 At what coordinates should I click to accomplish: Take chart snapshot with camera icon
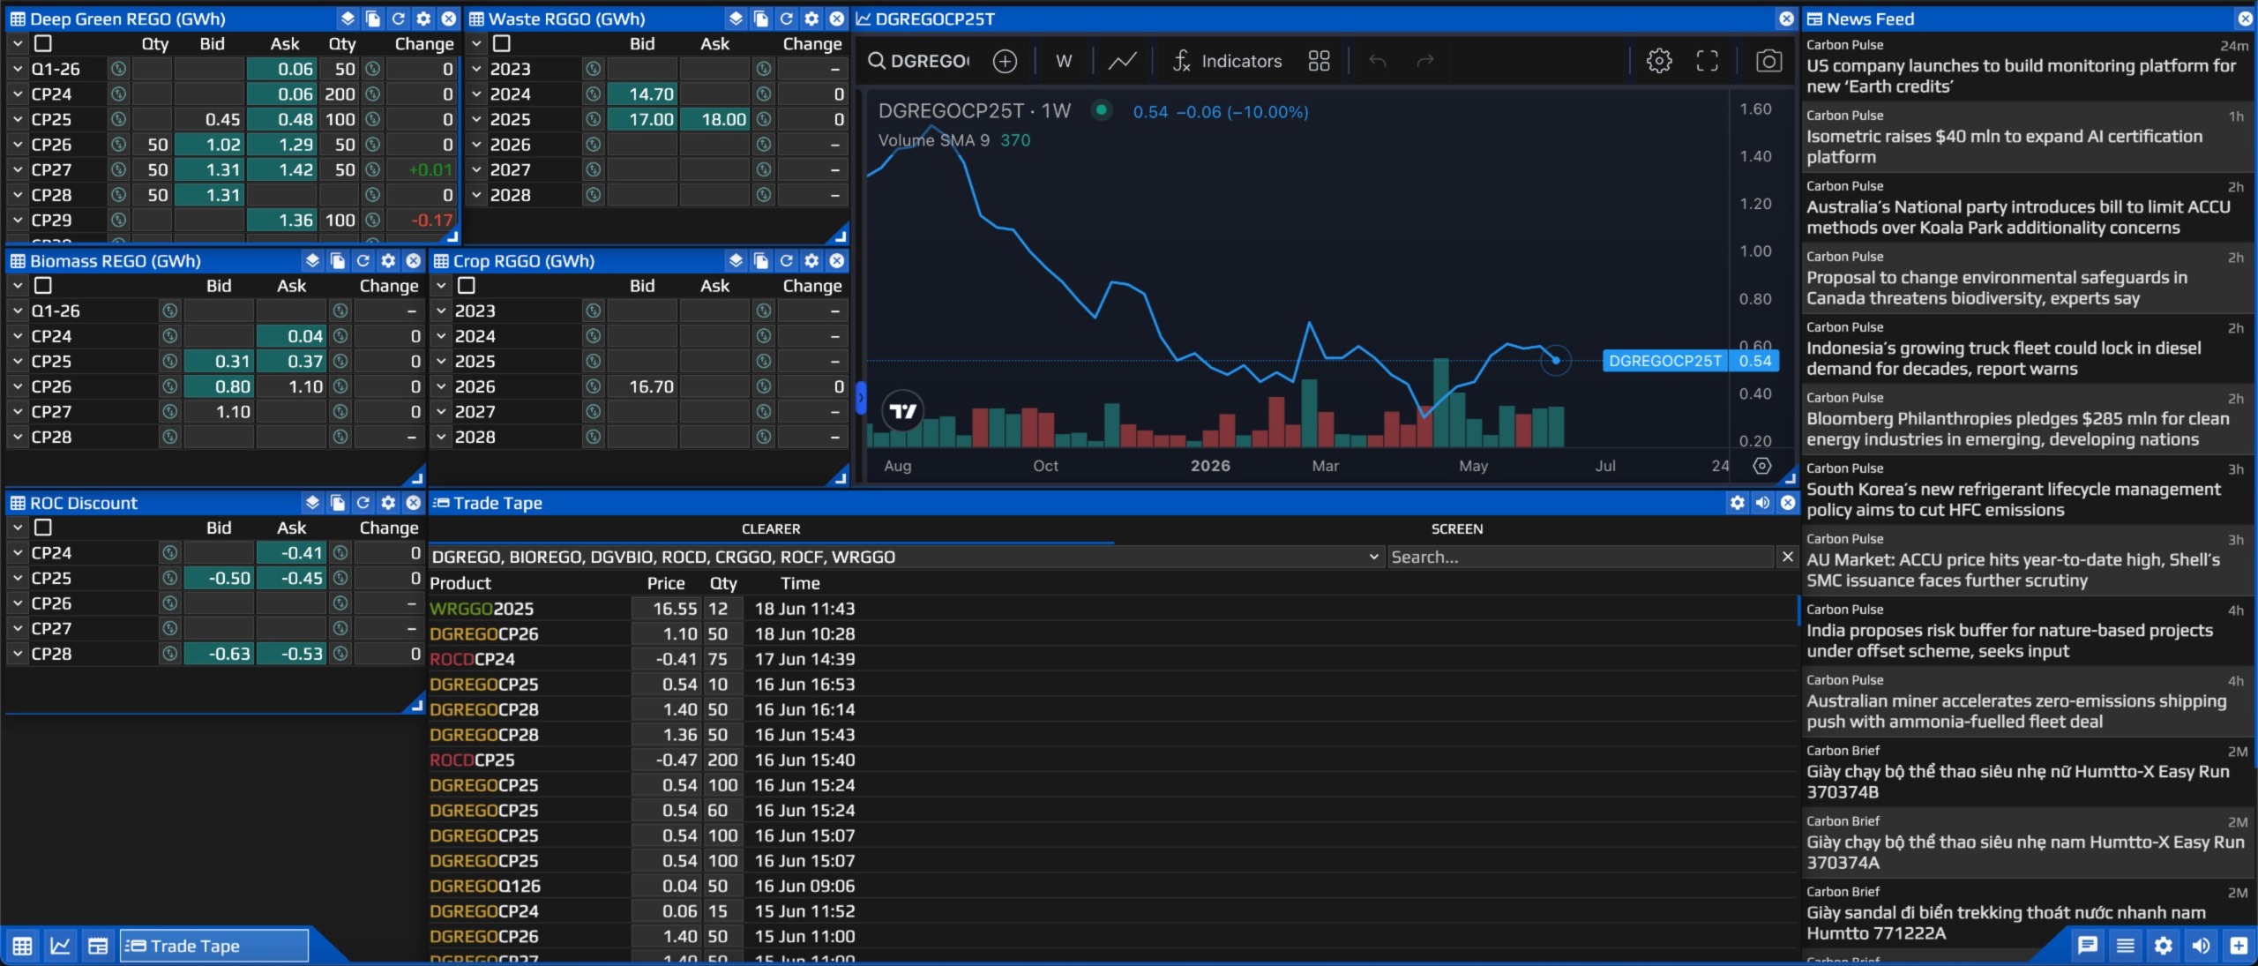(1768, 61)
